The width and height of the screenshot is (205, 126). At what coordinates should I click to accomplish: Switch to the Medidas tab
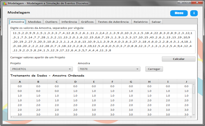34,22
